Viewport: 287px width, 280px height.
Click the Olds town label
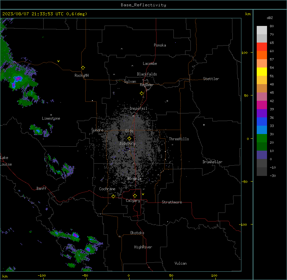[x=129, y=131]
